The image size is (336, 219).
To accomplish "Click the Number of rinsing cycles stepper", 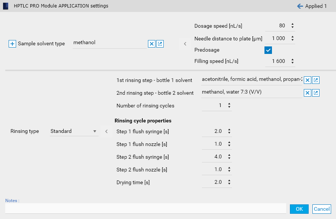I will (x=229, y=106).
